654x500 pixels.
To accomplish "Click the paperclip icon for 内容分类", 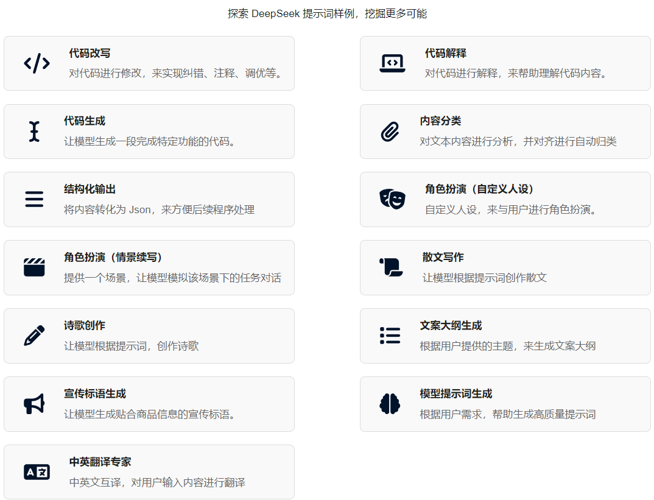I will click(390, 132).
